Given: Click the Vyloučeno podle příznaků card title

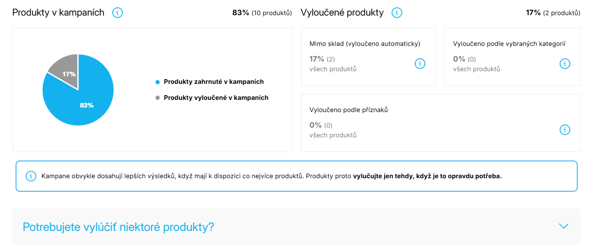Looking at the screenshot, I should click(x=348, y=110).
